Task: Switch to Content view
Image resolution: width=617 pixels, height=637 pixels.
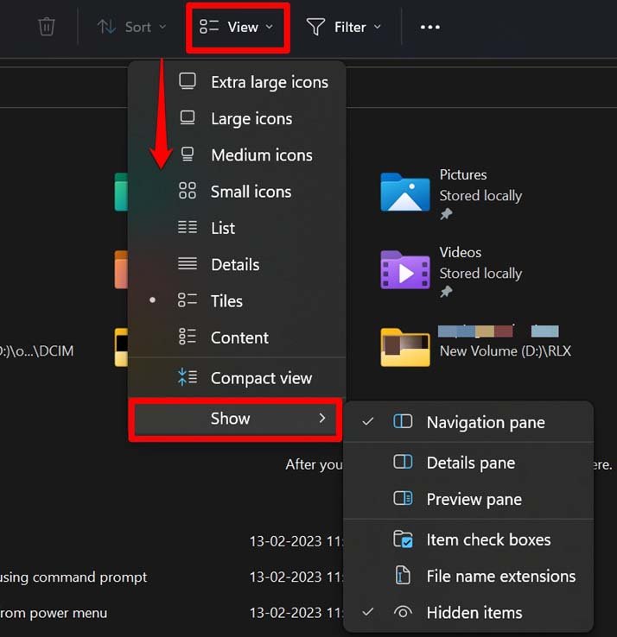Action: coord(239,337)
